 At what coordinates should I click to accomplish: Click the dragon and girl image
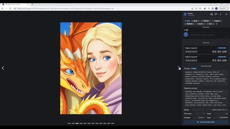tap(91, 68)
